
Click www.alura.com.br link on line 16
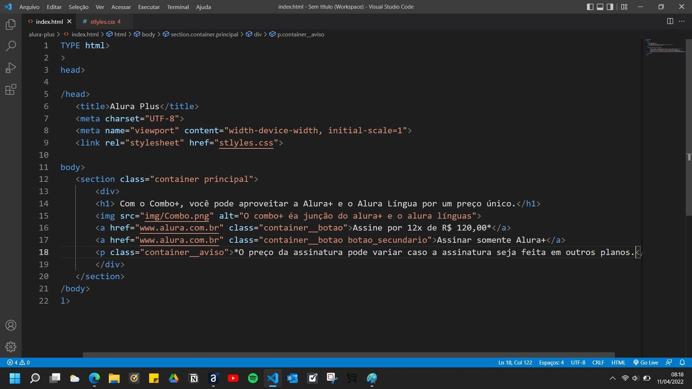coord(179,228)
